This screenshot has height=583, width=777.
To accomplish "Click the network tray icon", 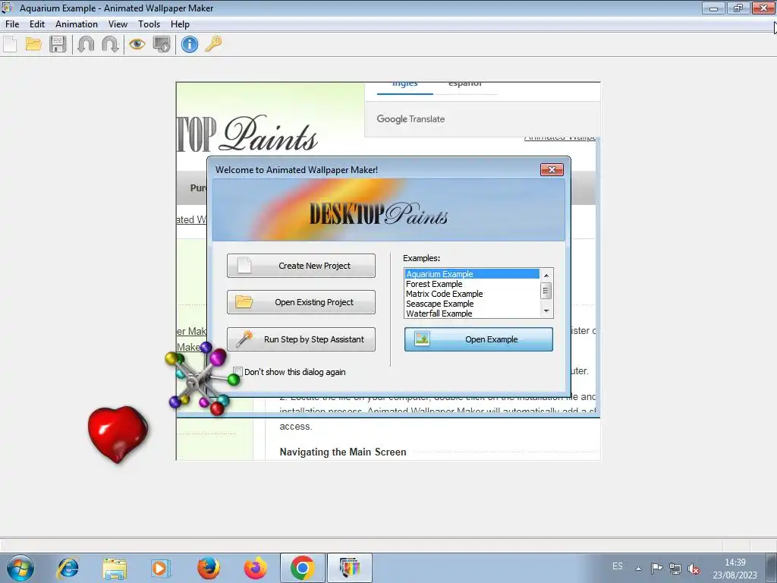I will (675, 569).
